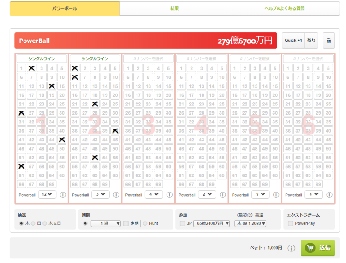
Task: Pick number 20 in line 1
Action: tap(62, 95)
